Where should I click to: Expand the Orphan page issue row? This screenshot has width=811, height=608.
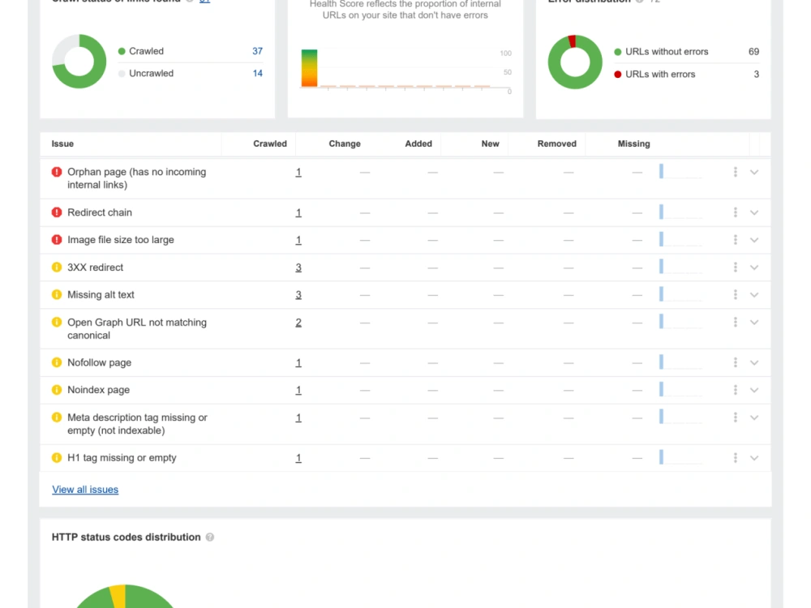(754, 172)
